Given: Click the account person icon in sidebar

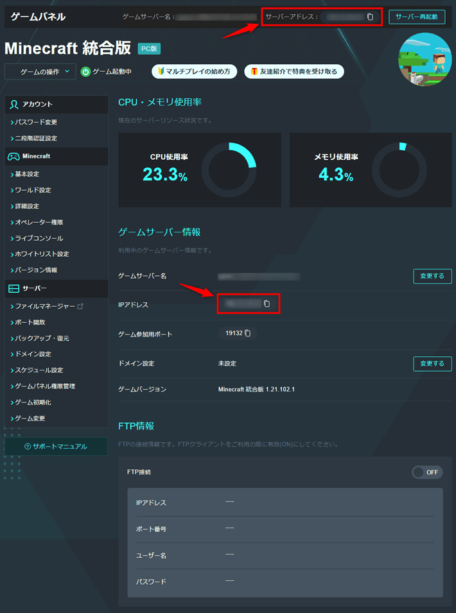Looking at the screenshot, I should coord(13,104).
